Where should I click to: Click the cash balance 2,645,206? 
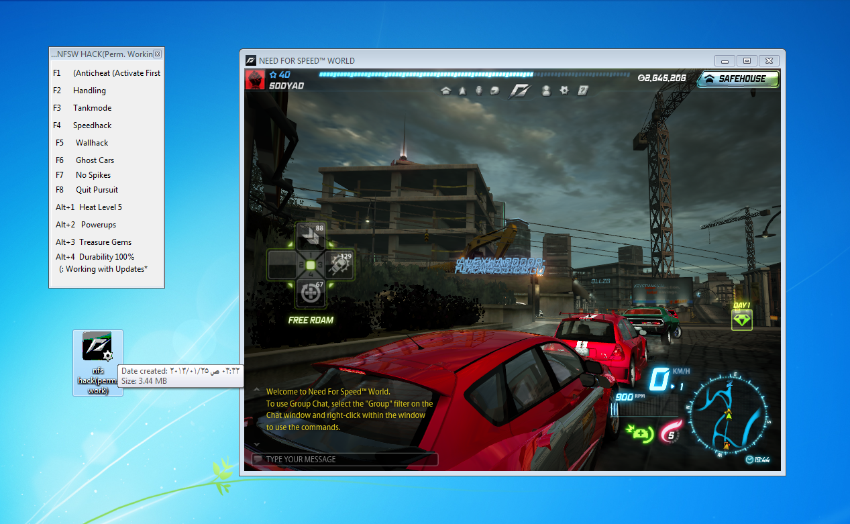(661, 78)
